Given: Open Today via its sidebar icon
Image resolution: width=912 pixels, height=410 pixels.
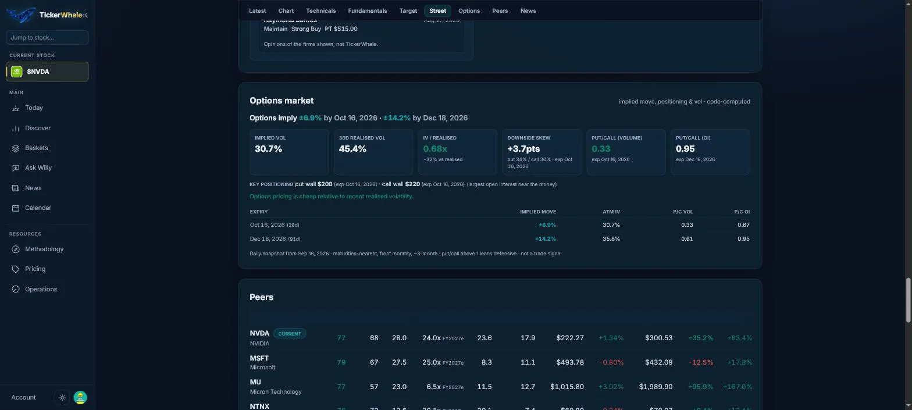Looking at the screenshot, I should 16,108.
